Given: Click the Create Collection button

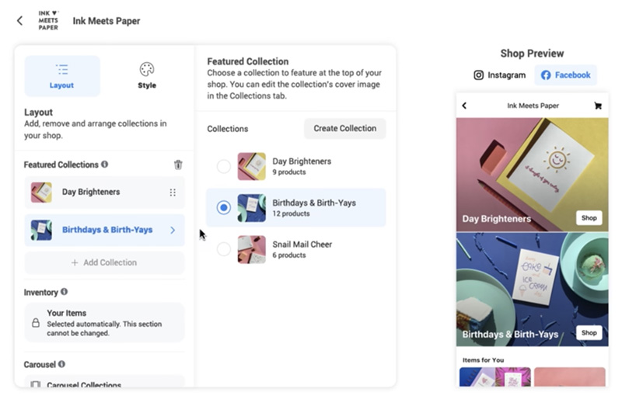Looking at the screenshot, I should click(x=345, y=128).
